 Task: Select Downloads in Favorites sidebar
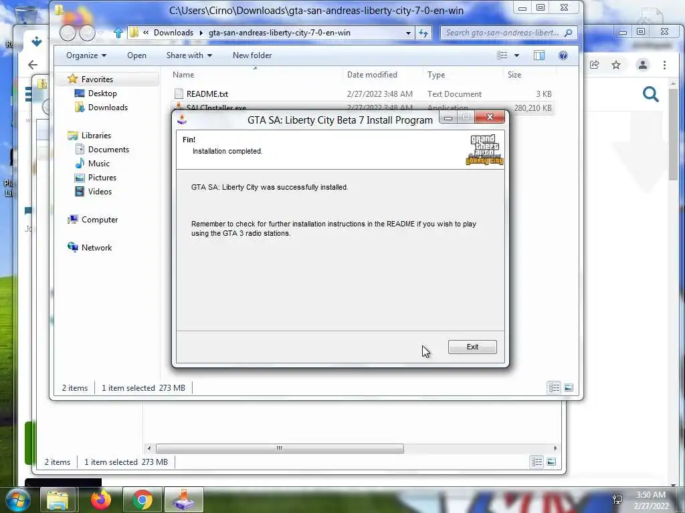click(x=108, y=108)
